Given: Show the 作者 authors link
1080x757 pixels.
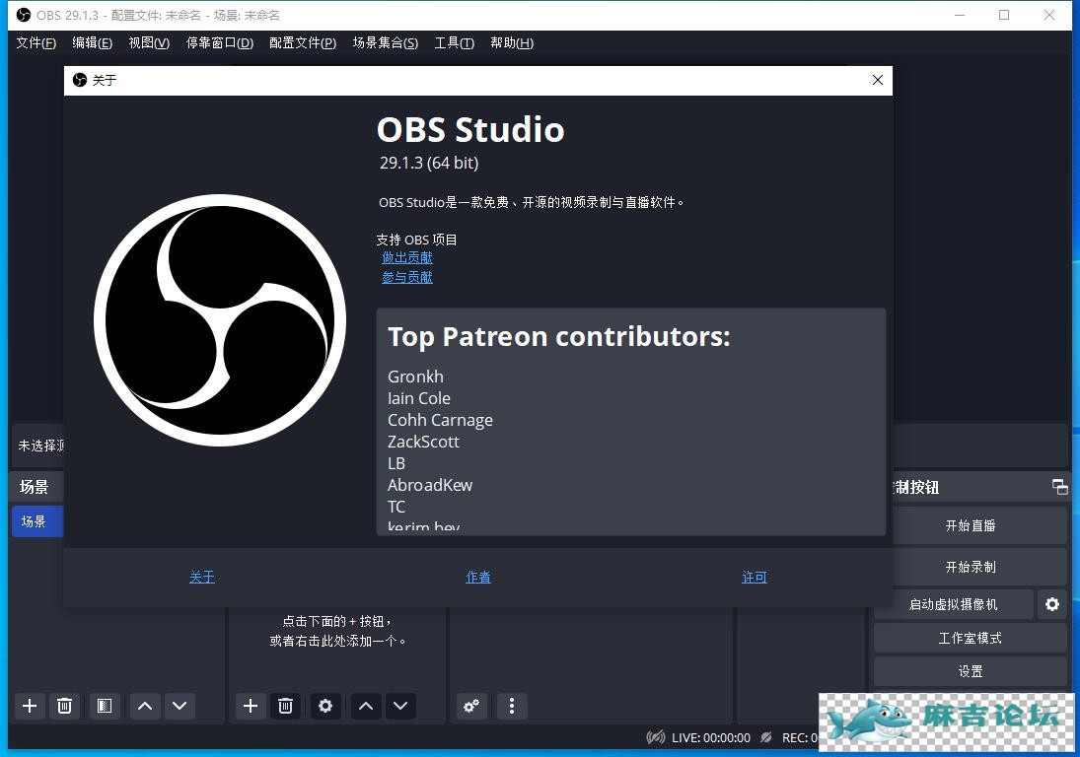Looking at the screenshot, I should coord(478,577).
